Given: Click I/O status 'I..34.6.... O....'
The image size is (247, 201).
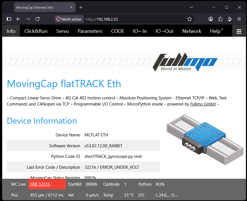Looking at the screenshot, I should pyautogui.click(x=167, y=195).
